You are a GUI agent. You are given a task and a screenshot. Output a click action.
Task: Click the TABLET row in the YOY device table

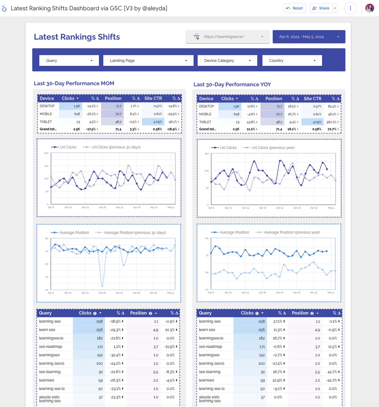(269, 122)
